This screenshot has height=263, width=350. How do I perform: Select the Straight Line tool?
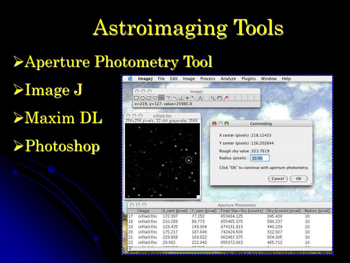coord(162,98)
